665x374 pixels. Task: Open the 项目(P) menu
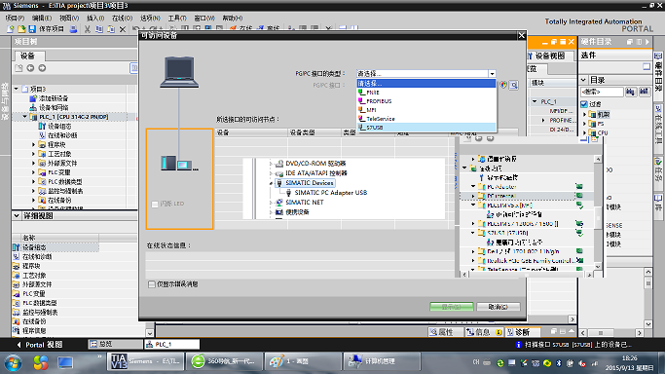coord(15,18)
